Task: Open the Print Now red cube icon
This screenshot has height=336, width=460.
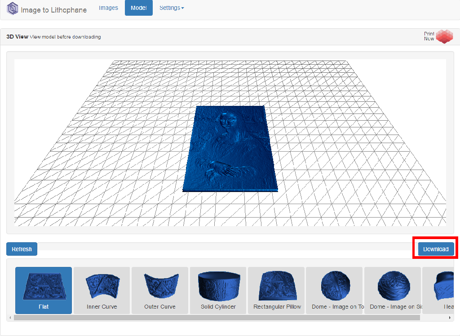Action: point(444,36)
